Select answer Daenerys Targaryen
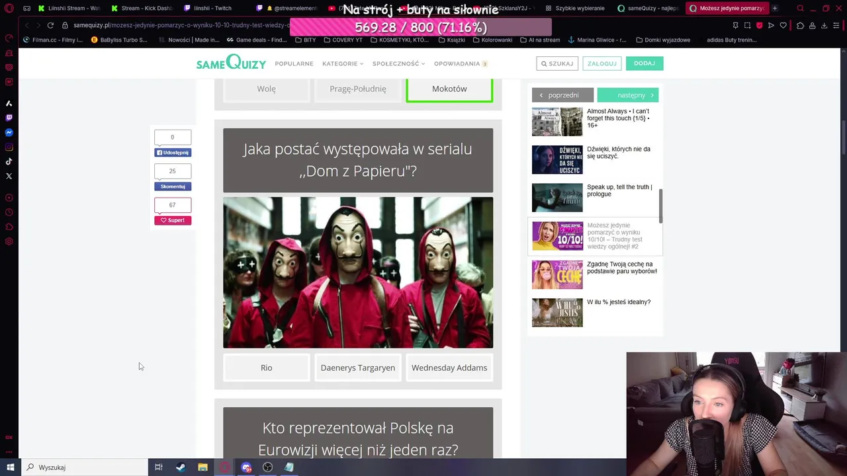The image size is (847, 476). (x=358, y=368)
